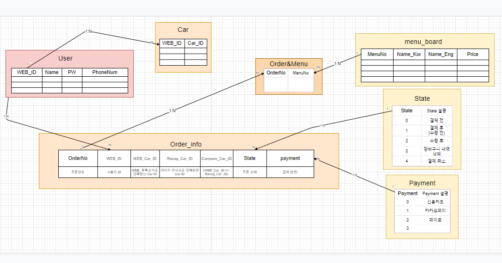Click the 'WEB 목록상자로 입력받는 Car ID' cell
This screenshot has height=263, width=502.
[145, 172]
